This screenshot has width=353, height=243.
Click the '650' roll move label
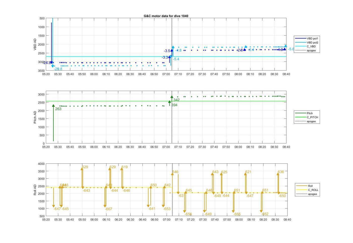tap(154, 185)
